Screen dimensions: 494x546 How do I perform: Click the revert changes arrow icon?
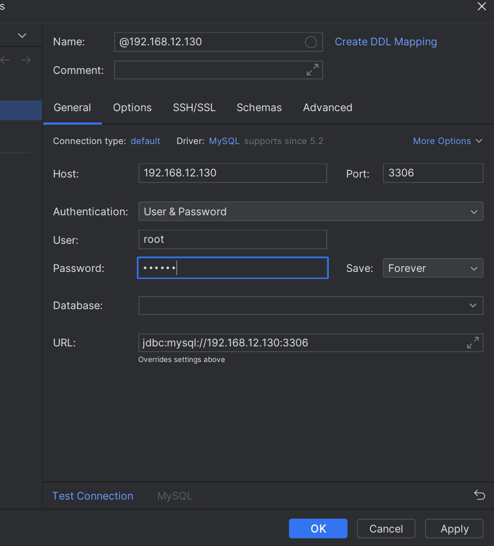479,495
